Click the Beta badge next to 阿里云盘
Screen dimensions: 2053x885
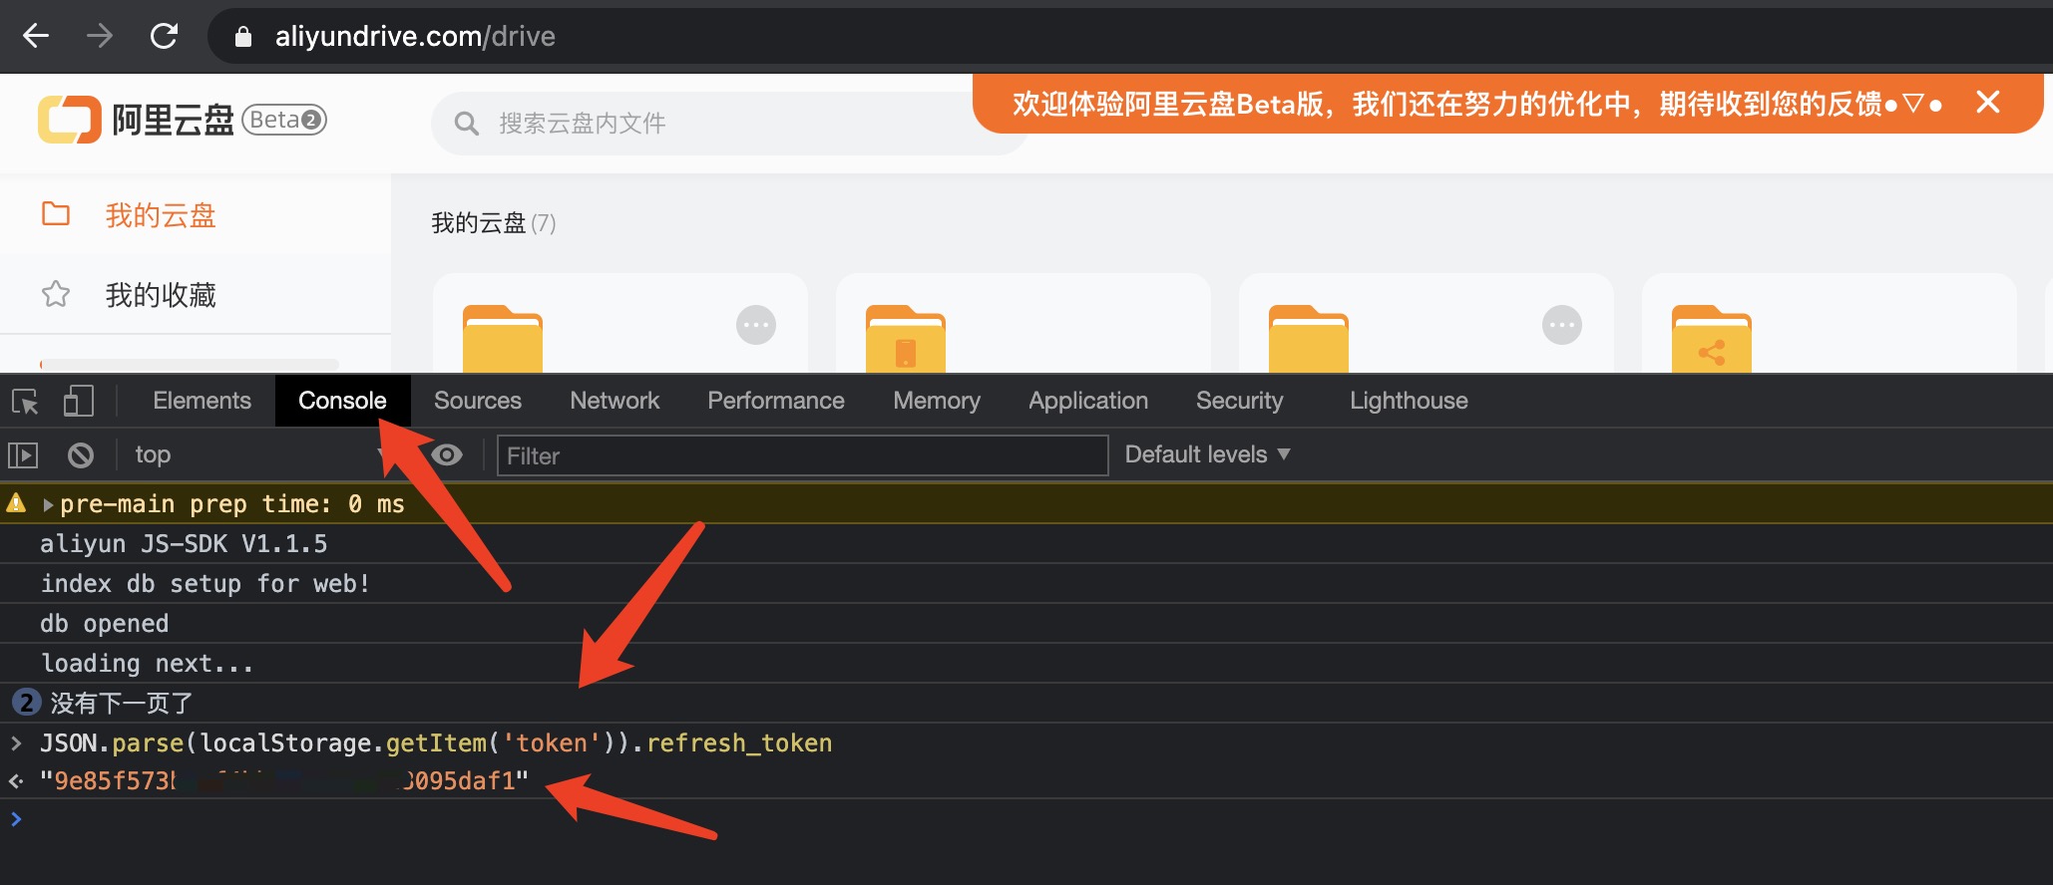click(x=284, y=120)
